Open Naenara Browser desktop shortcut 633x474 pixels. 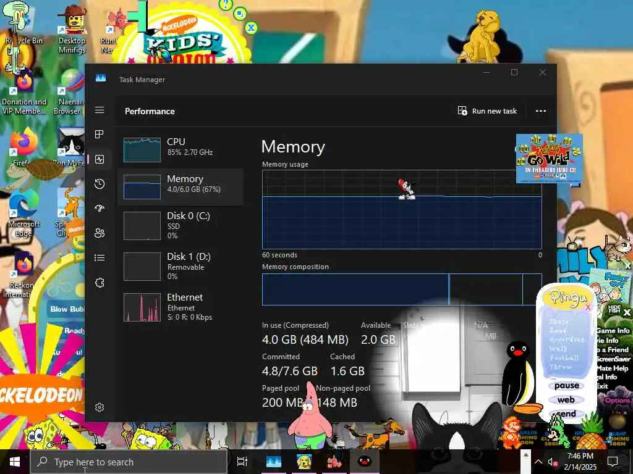[x=69, y=92]
